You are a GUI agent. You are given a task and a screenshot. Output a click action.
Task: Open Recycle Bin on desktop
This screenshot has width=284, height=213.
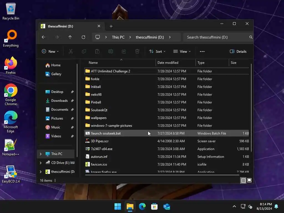tap(11, 12)
